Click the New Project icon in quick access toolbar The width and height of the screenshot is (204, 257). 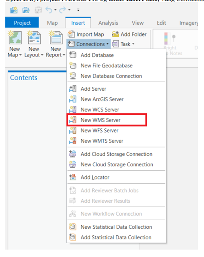(x=14, y=10)
